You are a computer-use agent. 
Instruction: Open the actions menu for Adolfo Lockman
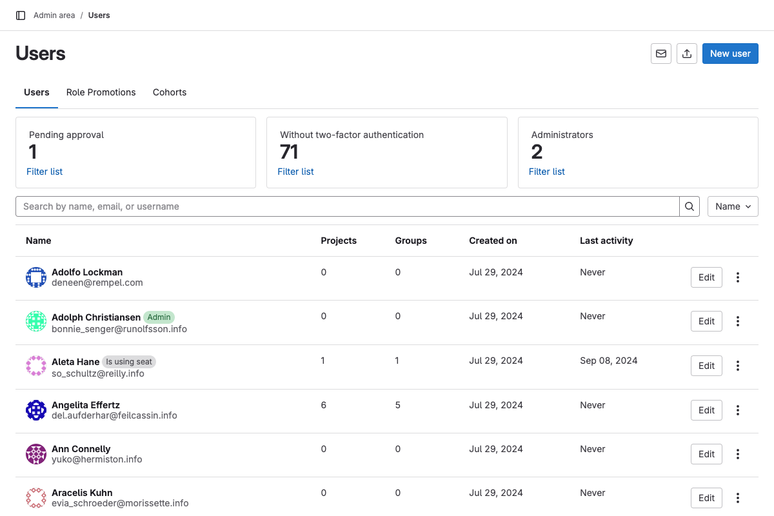pyautogui.click(x=737, y=277)
